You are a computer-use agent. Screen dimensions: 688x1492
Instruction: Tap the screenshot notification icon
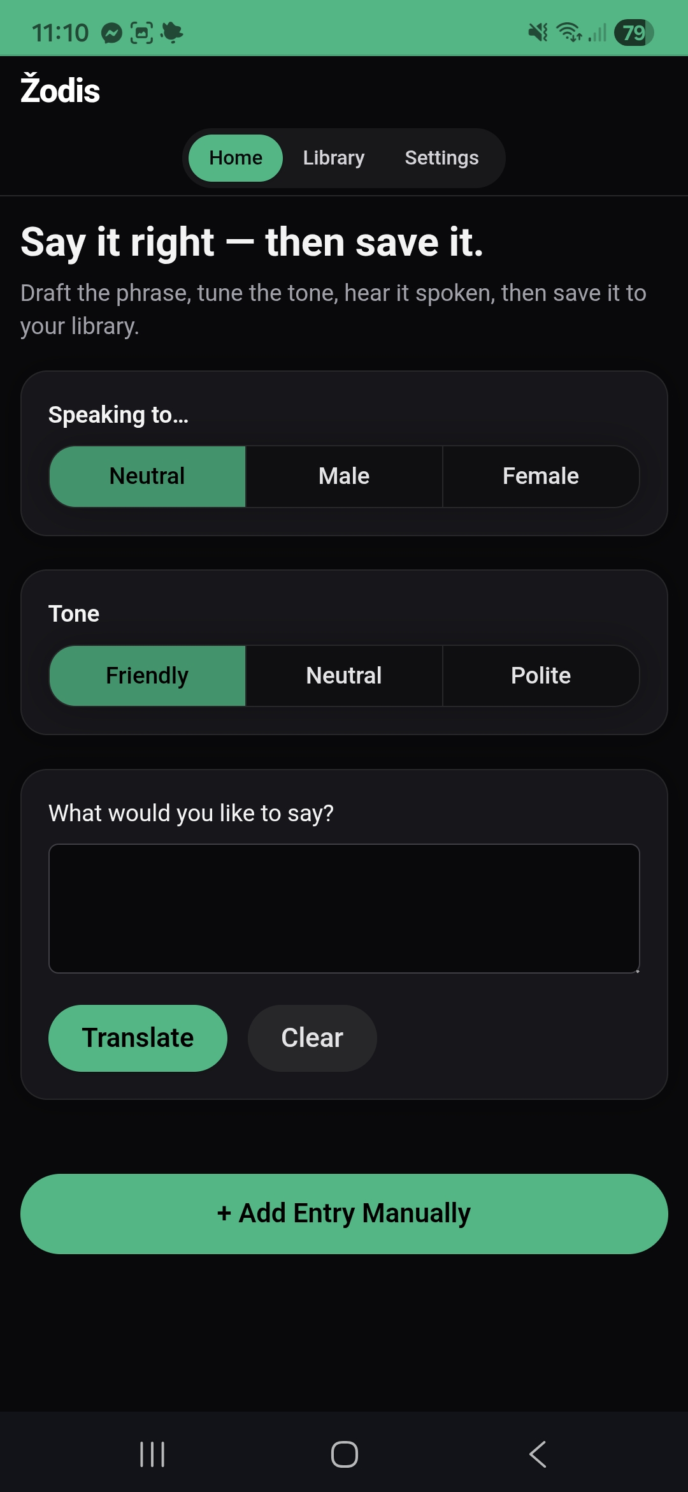click(x=141, y=33)
